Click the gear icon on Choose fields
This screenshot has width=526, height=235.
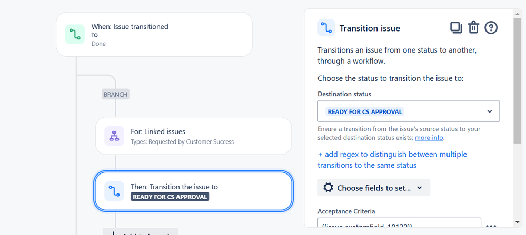(x=328, y=188)
